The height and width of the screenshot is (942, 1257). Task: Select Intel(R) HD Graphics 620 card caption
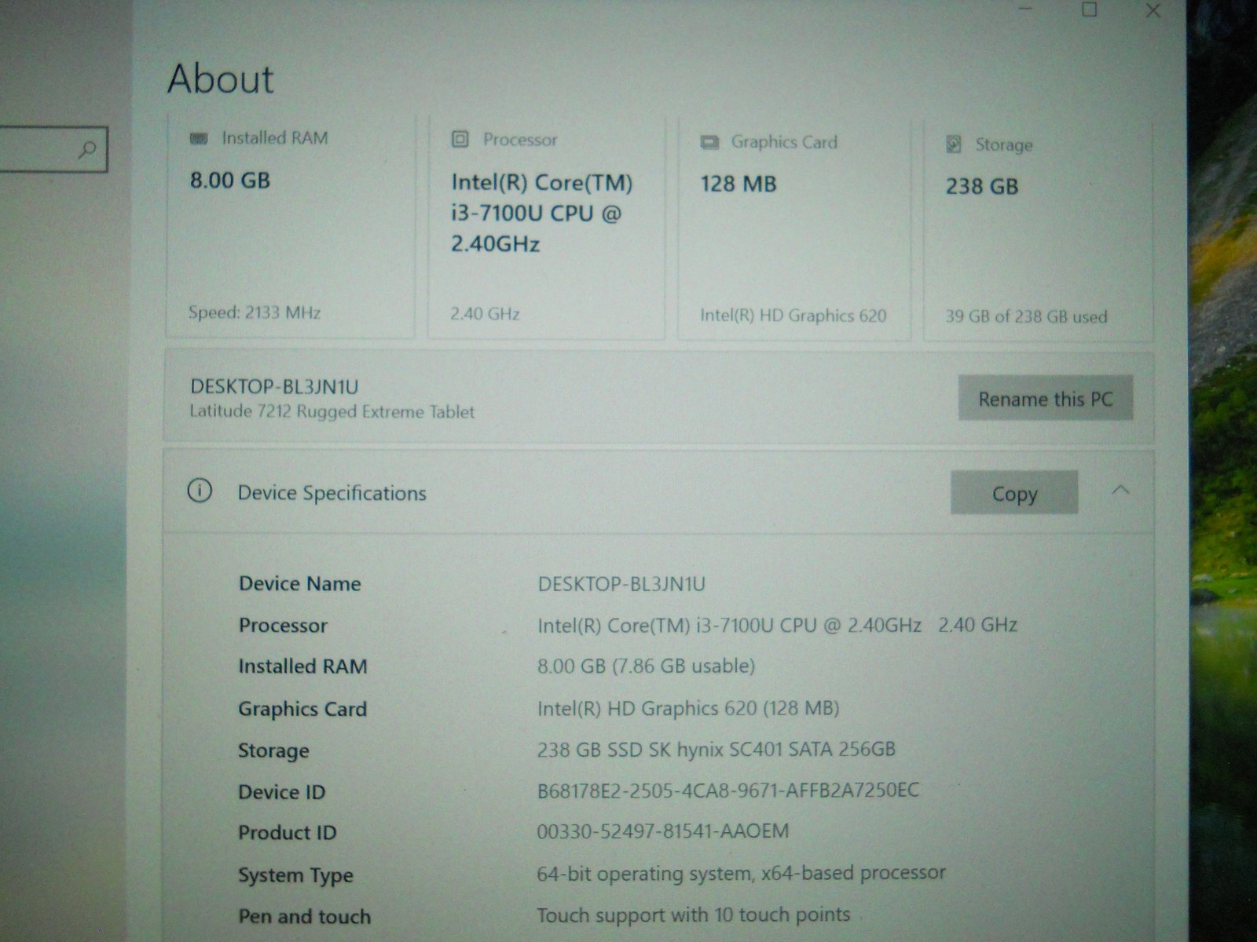tap(793, 316)
